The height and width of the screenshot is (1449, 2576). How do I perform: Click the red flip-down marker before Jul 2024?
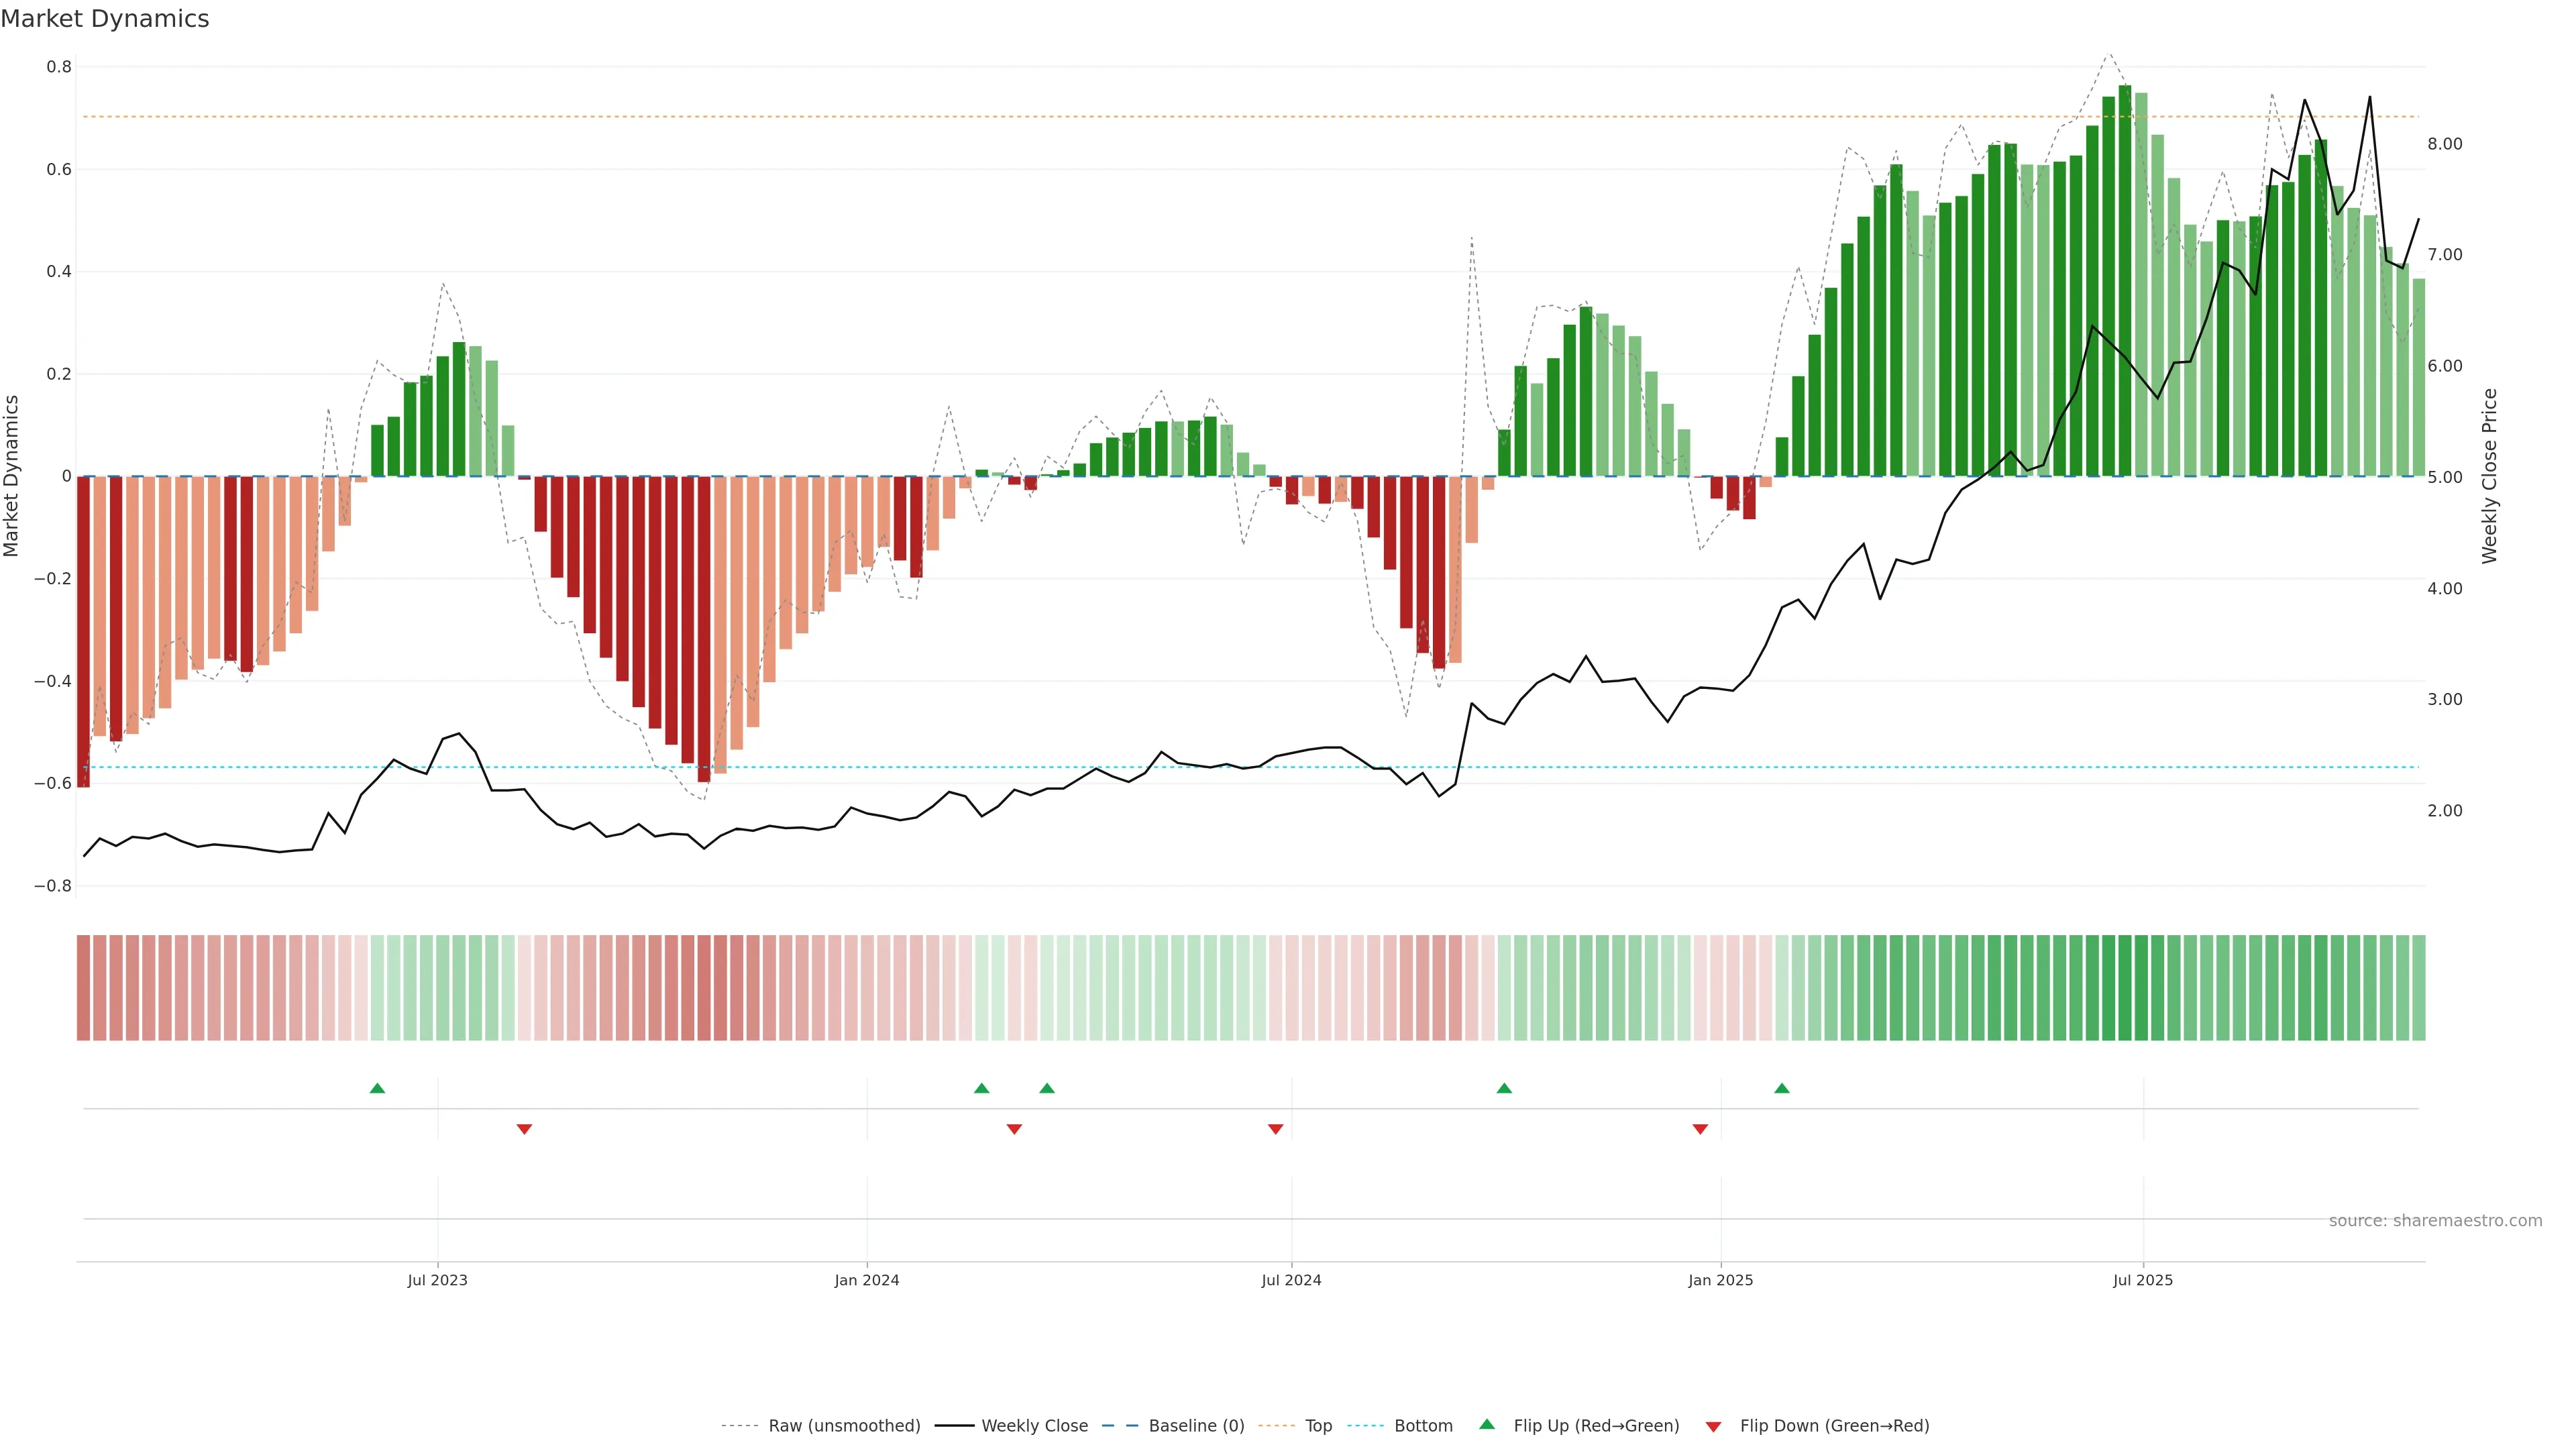tap(1275, 1129)
